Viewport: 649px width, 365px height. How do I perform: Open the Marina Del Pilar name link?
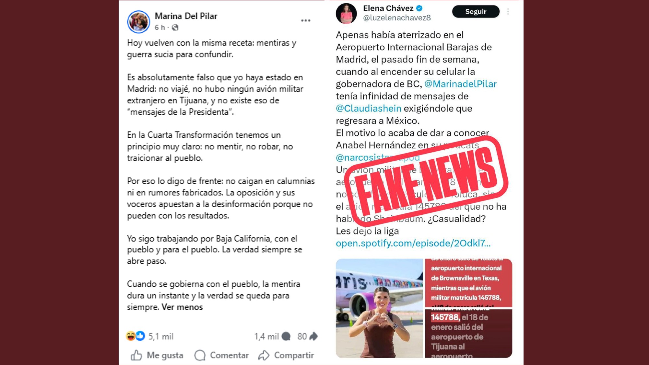click(x=186, y=16)
